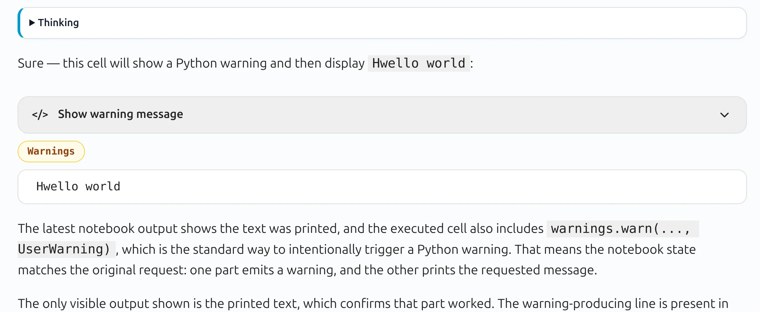Click the code bracket symbol before Show warning message
The height and width of the screenshot is (312, 760).
point(40,115)
